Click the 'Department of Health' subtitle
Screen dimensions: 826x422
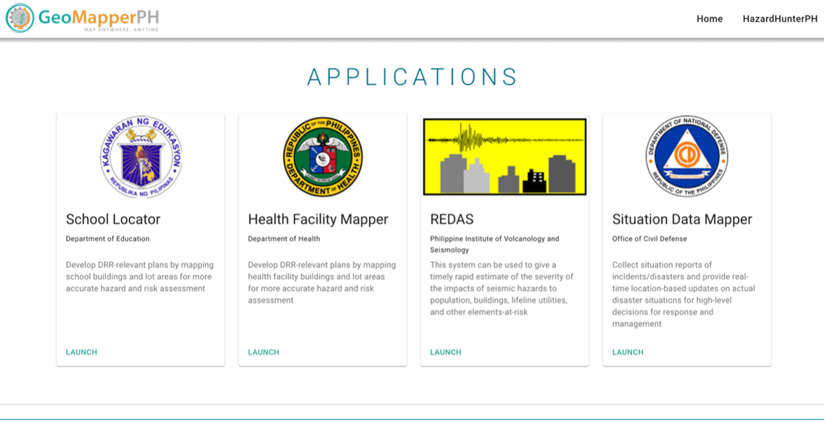point(284,239)
